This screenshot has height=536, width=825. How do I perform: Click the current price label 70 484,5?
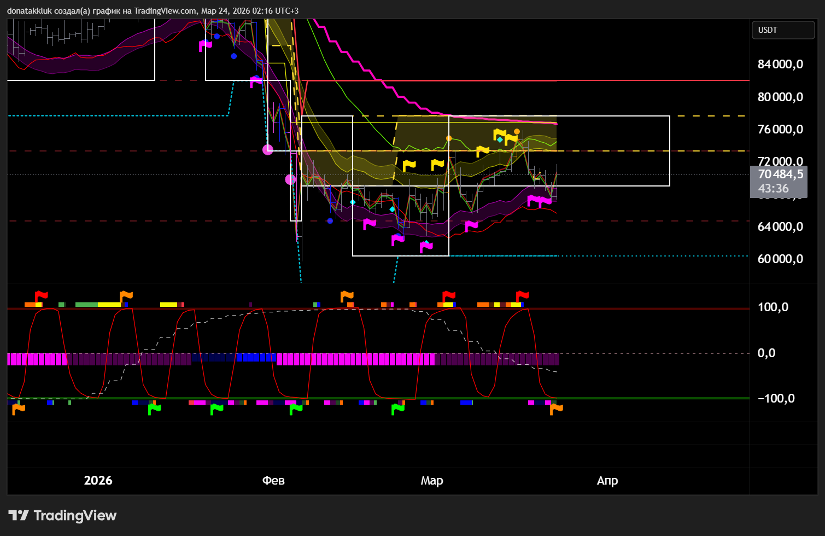coord(780,174)
